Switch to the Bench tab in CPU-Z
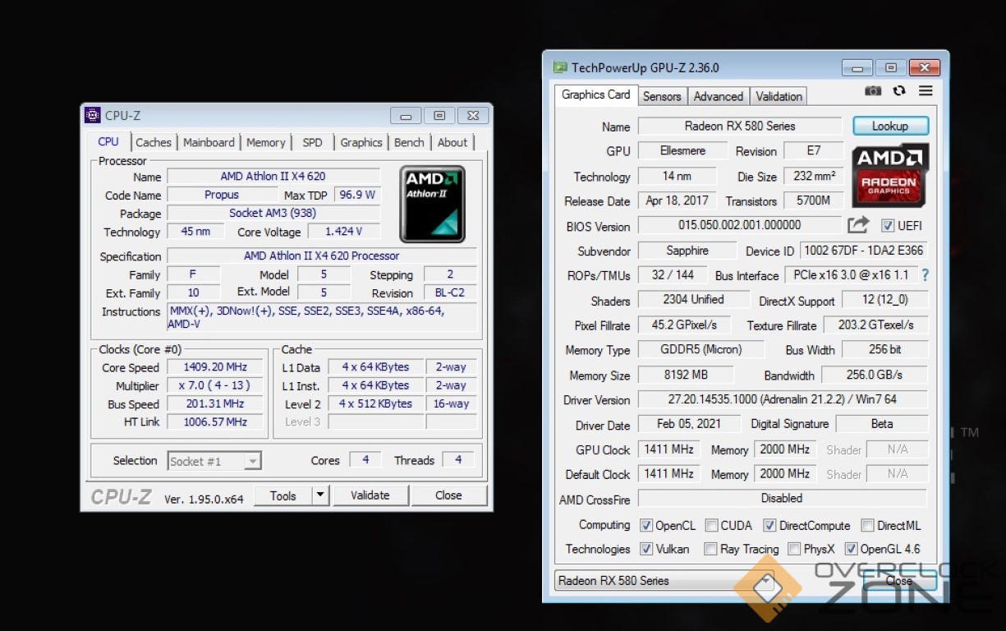The width and height of the screenshot is (1006, 631). coord(409,142)
